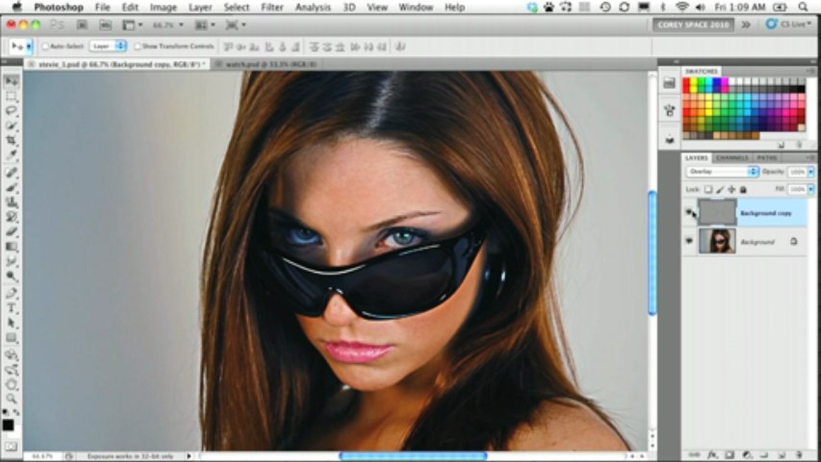Open the Overlay blend mode dropdown
Viewport: 821px width, 462px height.
tap(722, 172)
